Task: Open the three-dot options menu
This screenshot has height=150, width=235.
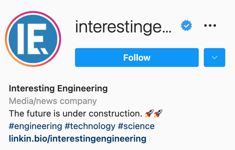Action: [210, 26]
